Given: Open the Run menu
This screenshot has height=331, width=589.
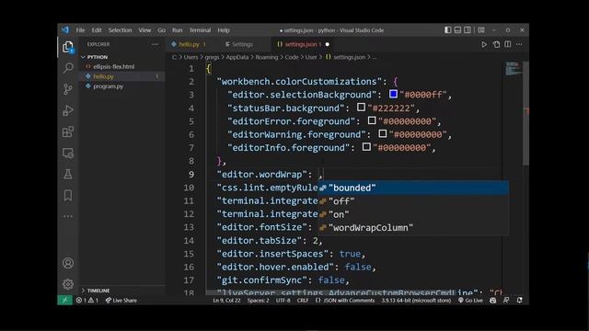Looking at the screenshot, I should point(178,30).
